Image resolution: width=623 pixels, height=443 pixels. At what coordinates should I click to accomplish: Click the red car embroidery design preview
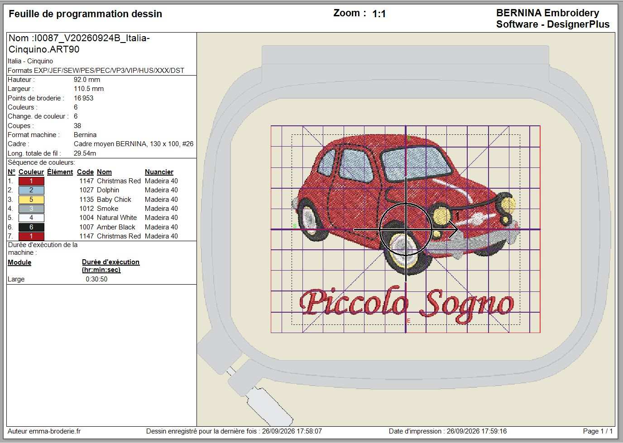pyautogui.click(x=405, y=204)
